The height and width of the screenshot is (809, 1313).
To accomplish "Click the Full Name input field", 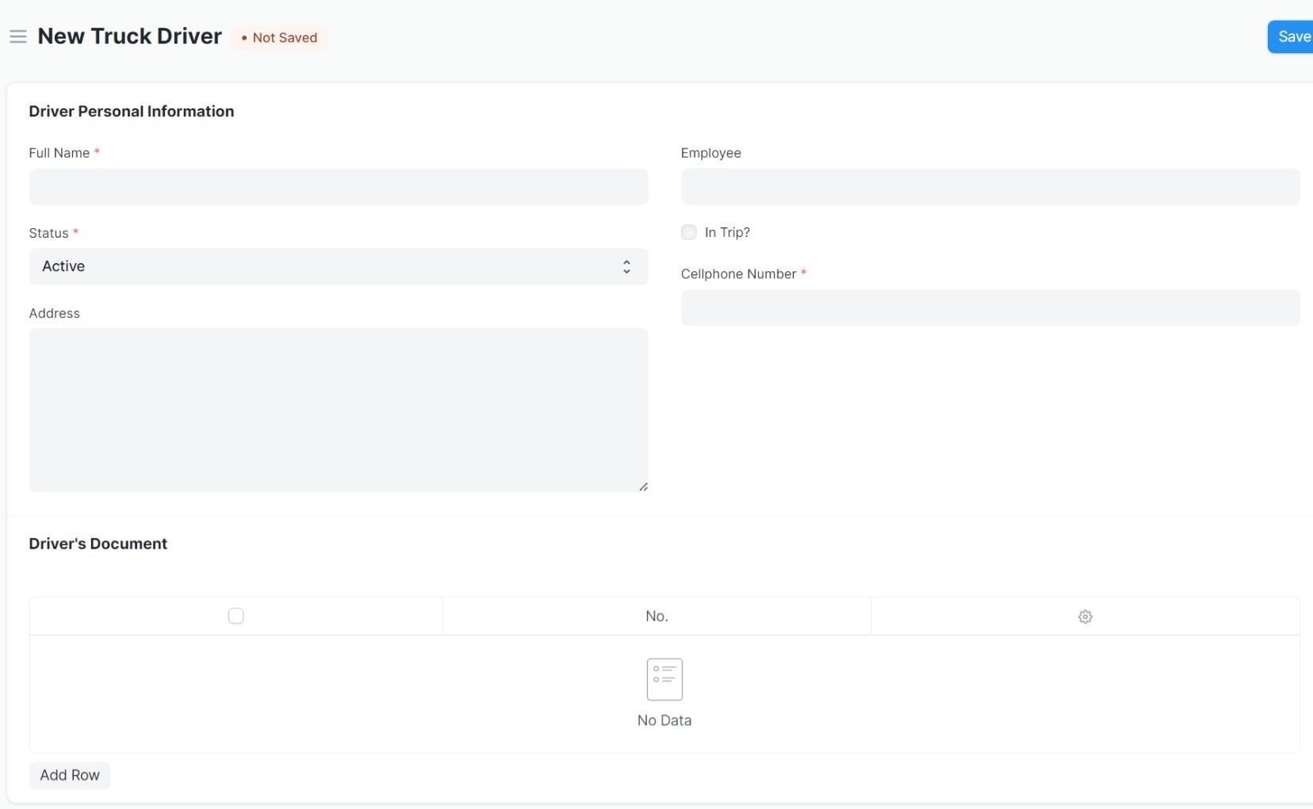I will 339,187.
